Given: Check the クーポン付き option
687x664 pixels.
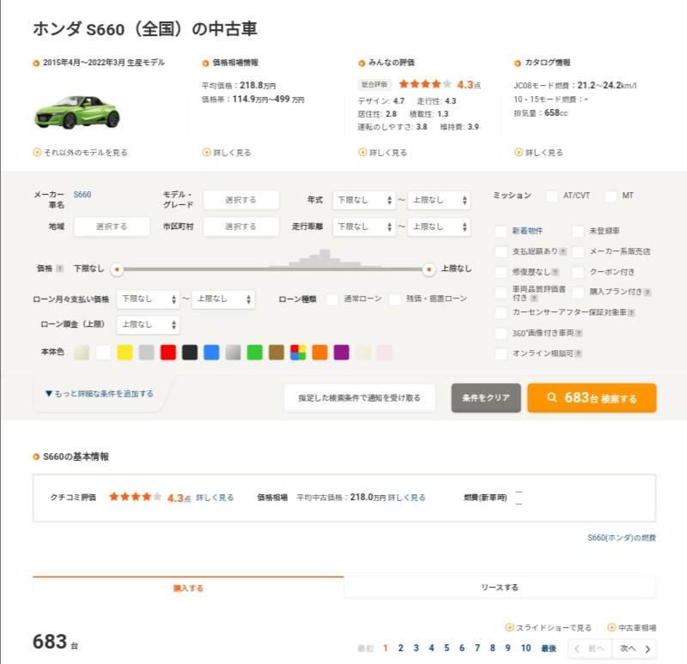Looking at the screenshot, I should point(578,272).
